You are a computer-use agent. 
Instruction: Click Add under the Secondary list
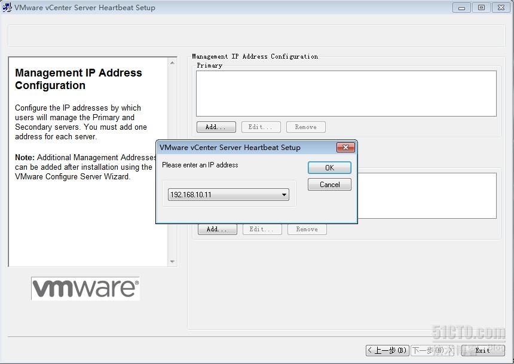pos(218,230)
